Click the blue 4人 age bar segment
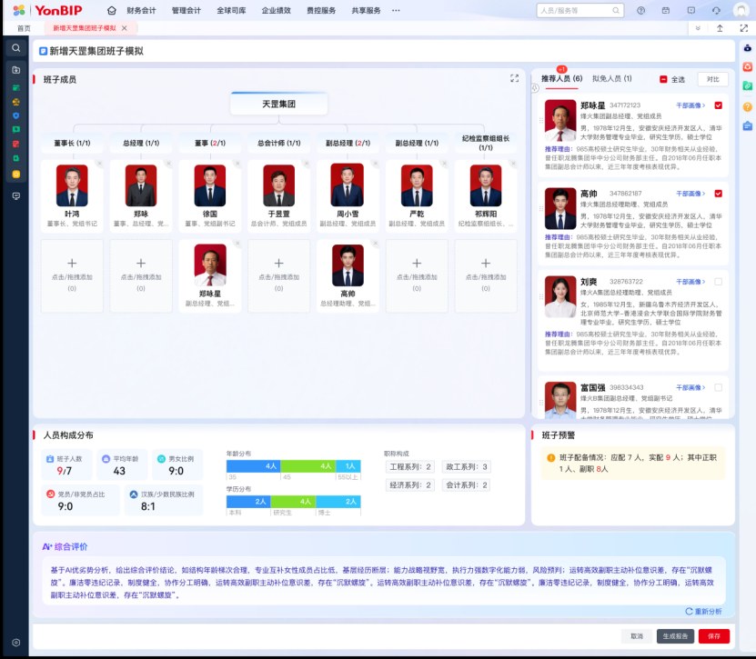Image resolution: width=756 pixels, height=659 pixels. (254, 465)
